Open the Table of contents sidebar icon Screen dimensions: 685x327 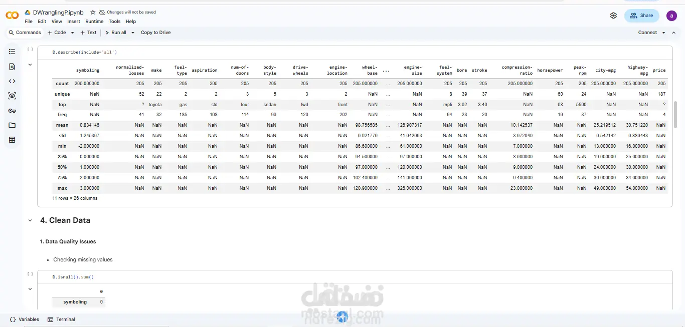[12, 52]
